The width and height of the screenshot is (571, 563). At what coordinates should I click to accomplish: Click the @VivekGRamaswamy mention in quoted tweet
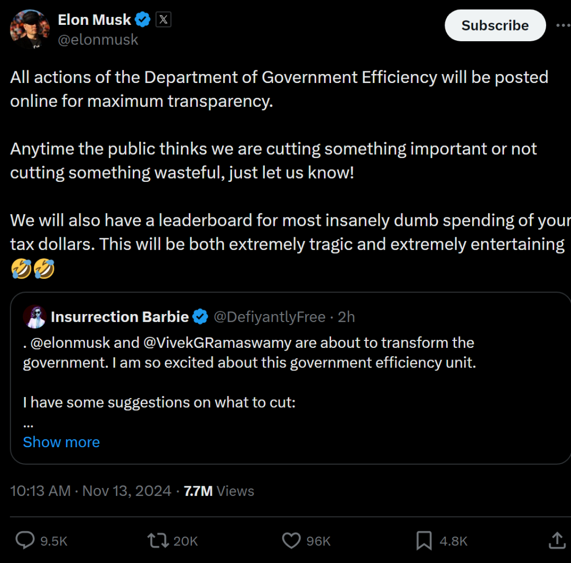217,343
